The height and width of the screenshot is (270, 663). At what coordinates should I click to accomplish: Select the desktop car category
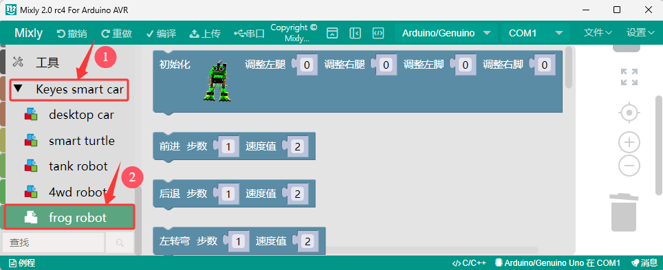tap(81, 115)
